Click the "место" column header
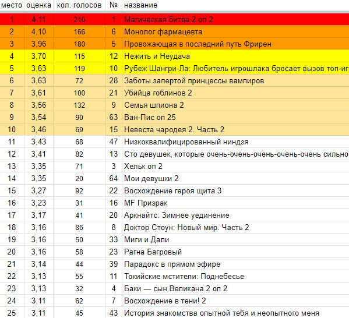Viewport: 349px width, 318px height. (12, 5)
